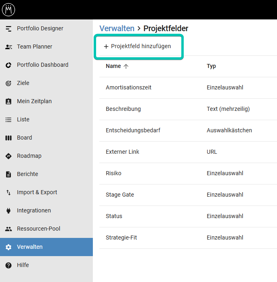This screenshot has width=277, height=282.
Task: Sort by Name using the arrow icon
Action: (x=126, y=66)
